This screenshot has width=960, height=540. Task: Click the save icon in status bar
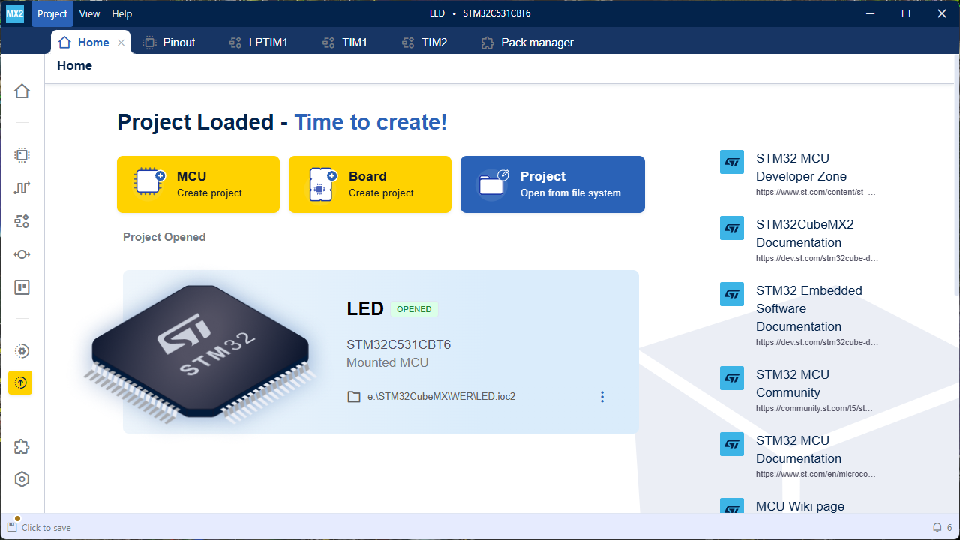pos(12,527)
